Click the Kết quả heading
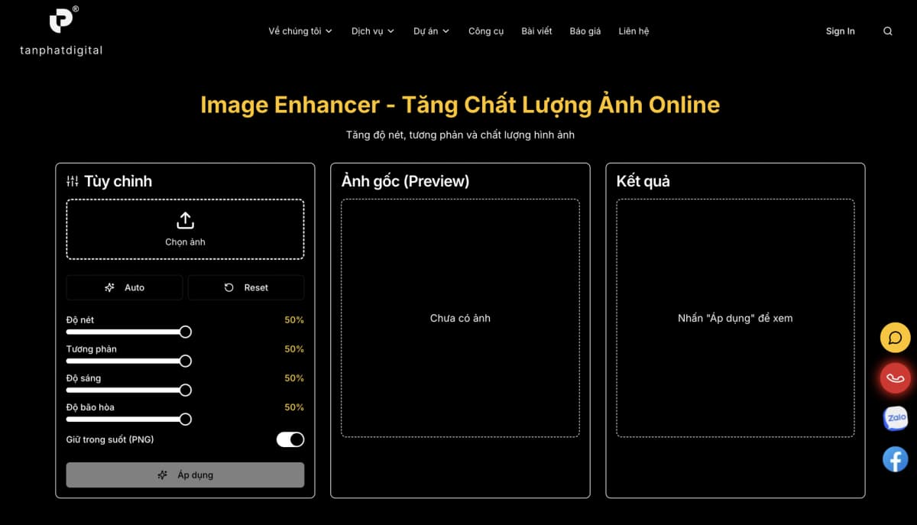This screenshot has width=917, height=525. coord(643,181)
